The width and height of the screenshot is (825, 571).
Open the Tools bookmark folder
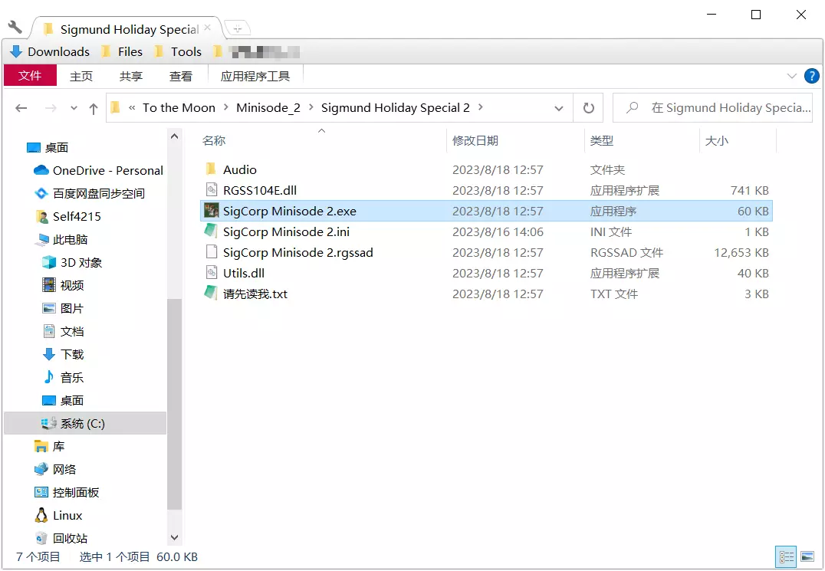179,51
